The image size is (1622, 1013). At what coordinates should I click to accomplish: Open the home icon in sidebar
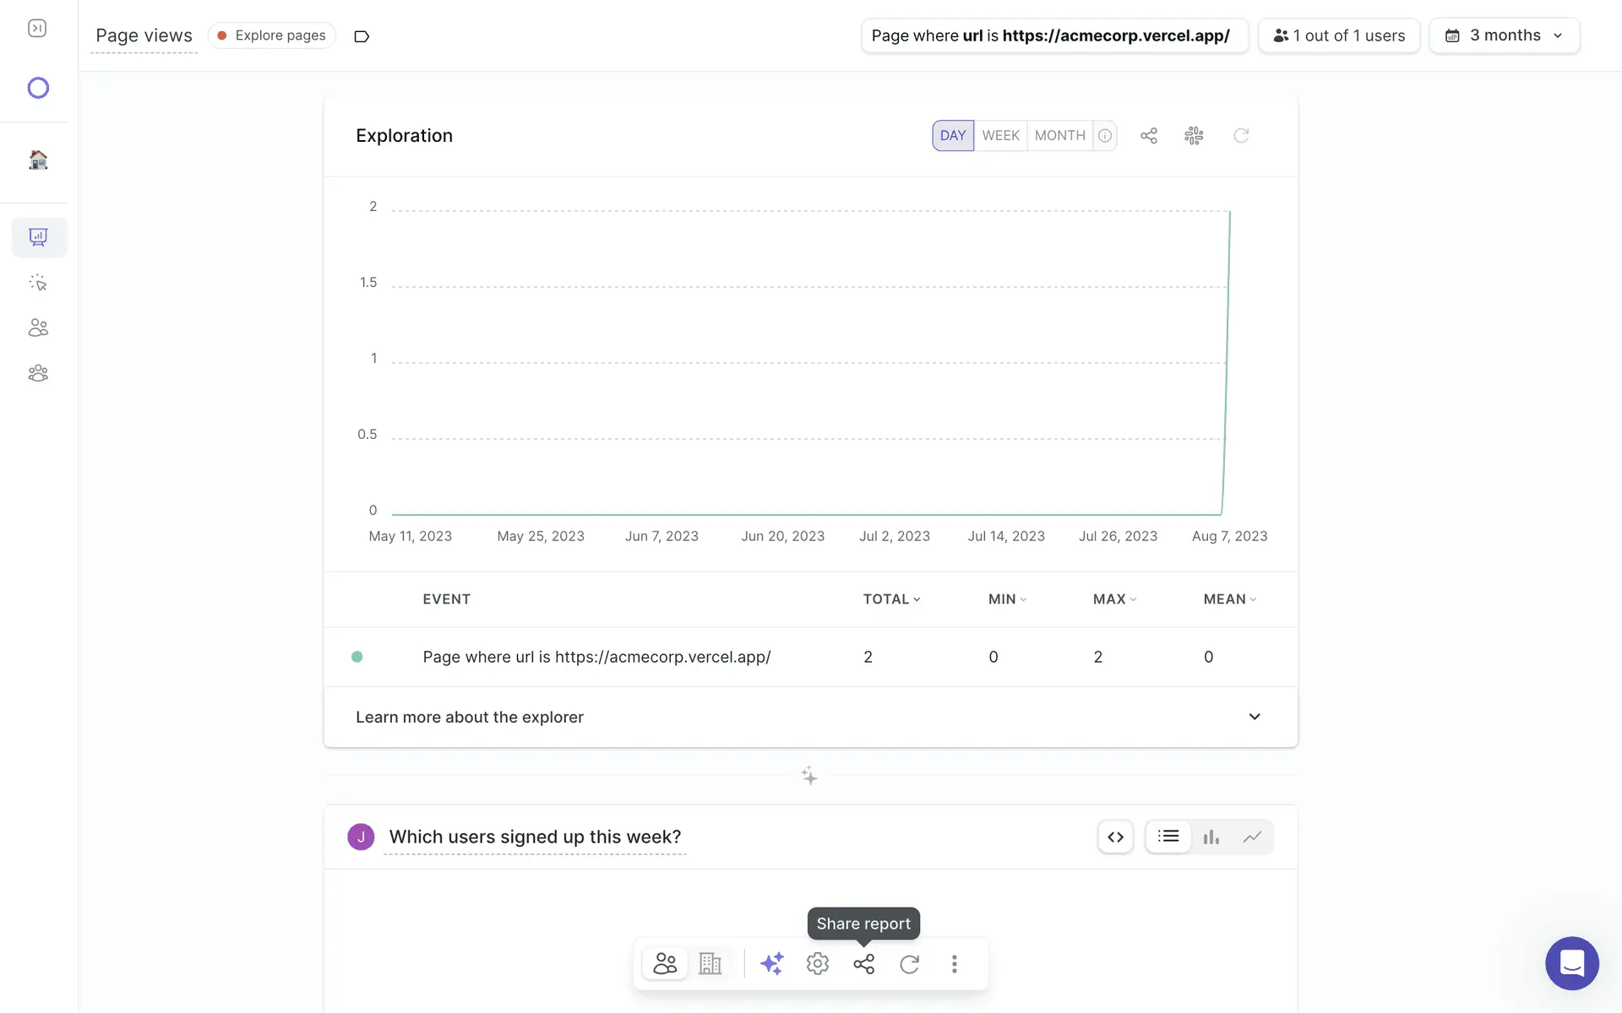point(38,160)
